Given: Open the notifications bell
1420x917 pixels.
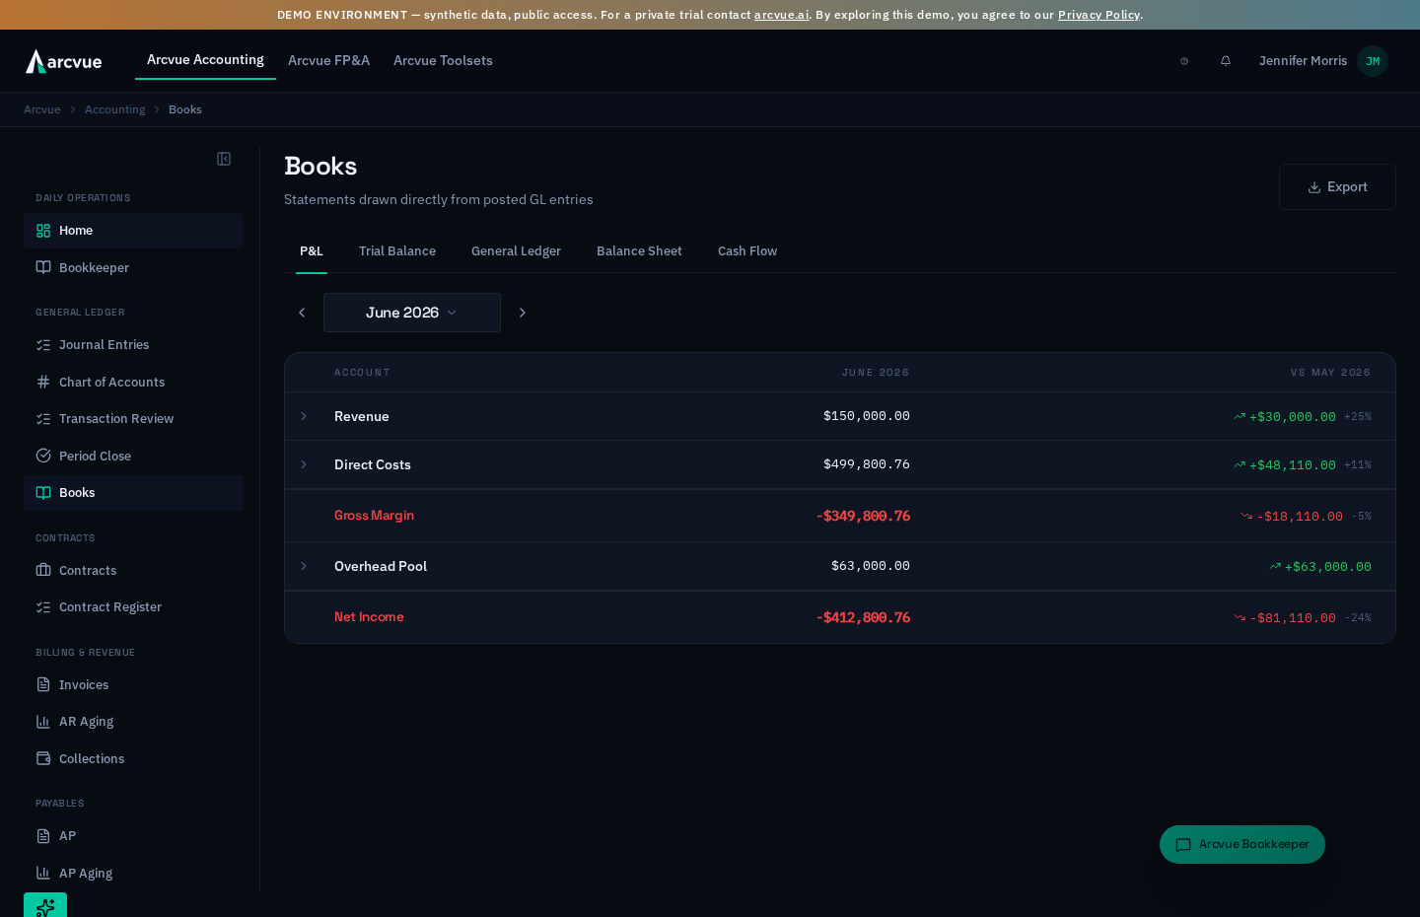Looking at the screenshot, I should tap(1226, 61).
